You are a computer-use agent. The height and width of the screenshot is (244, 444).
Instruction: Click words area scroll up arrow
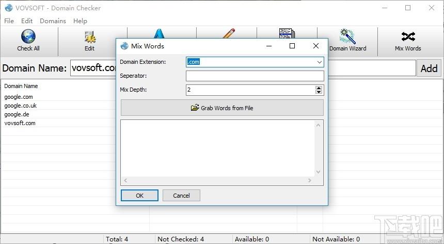click(x=318, y=125)
